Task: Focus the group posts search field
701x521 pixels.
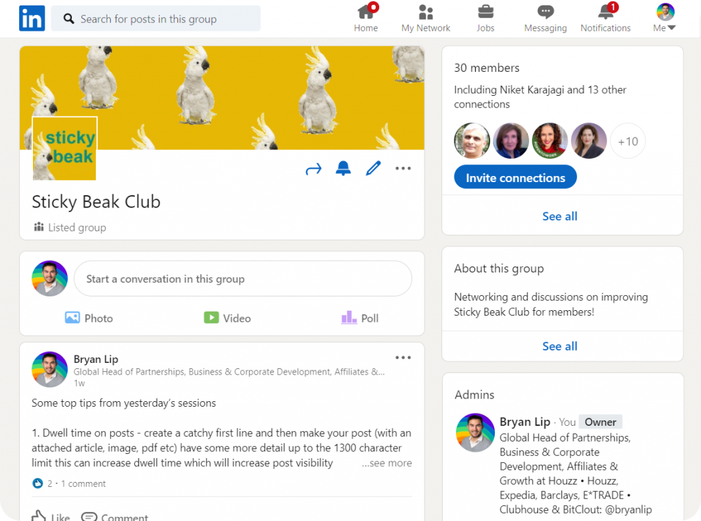Action: (155, 18)
